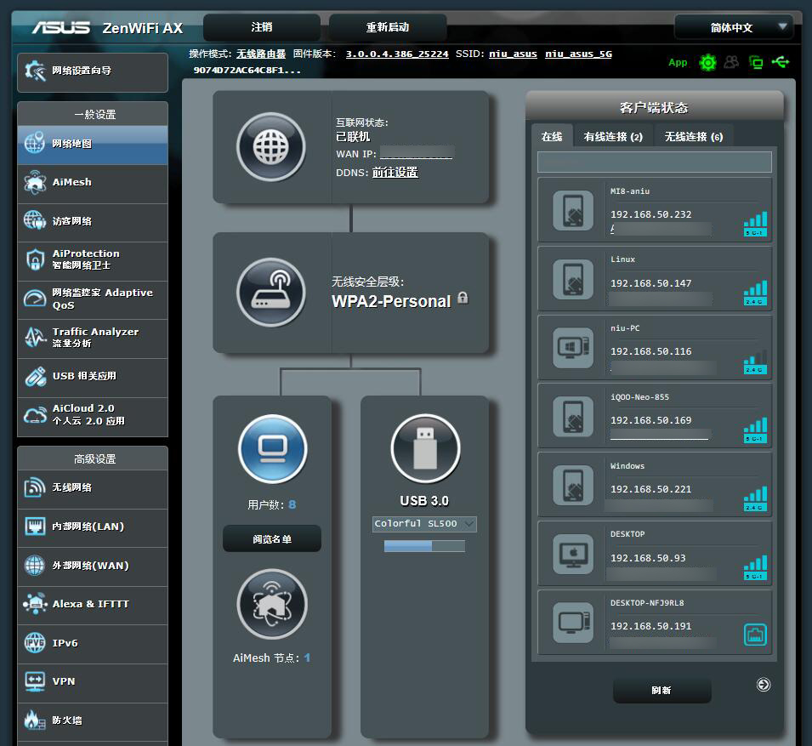Click the 外部网络(WAN) globe icon
Image resolution: width=812 pixels, height=746 pixels.
35,566
